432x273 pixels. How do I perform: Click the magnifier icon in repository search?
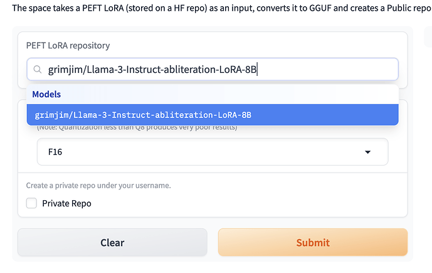(38, 70)
